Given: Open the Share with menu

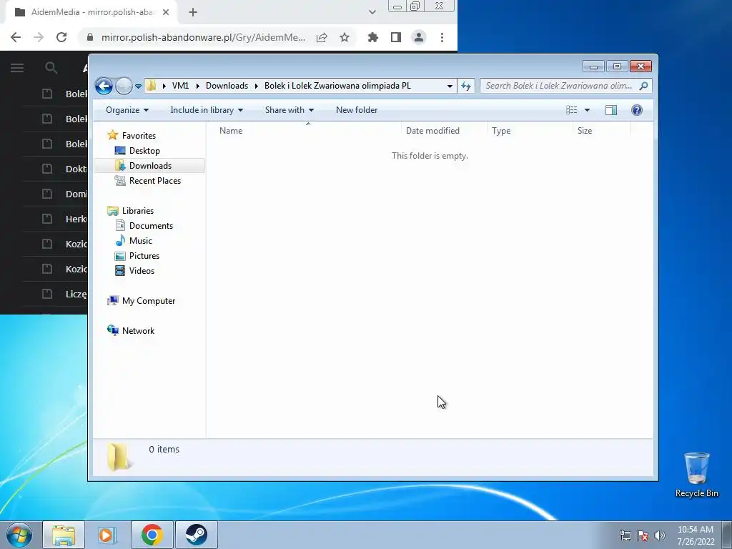Looking at the screenshot, I should [290, 110].
